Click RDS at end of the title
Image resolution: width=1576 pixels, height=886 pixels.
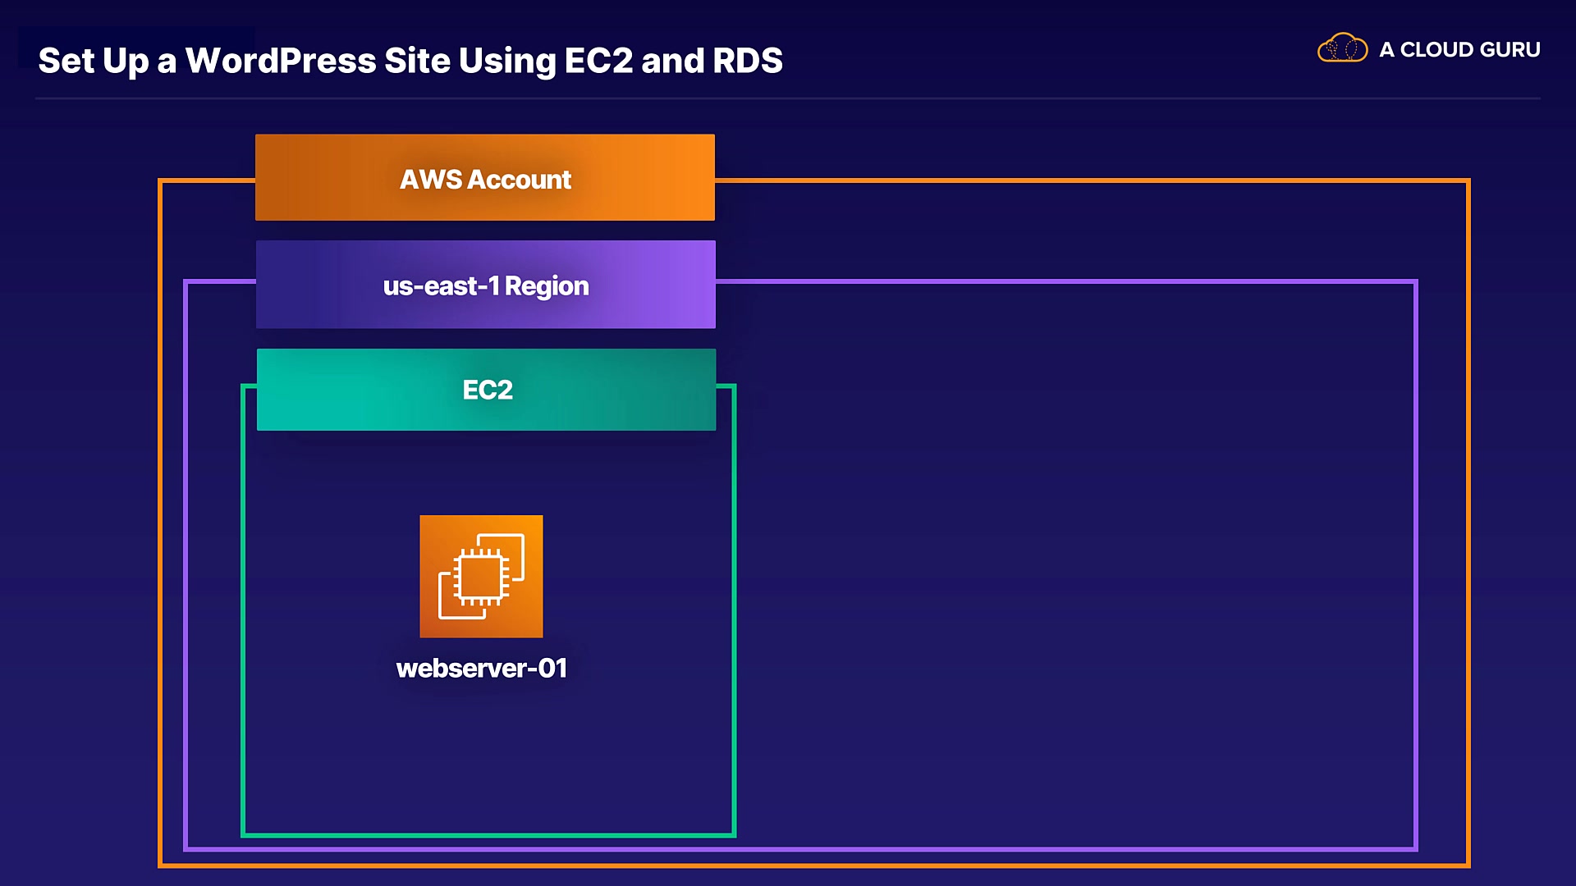pos(748,61)
